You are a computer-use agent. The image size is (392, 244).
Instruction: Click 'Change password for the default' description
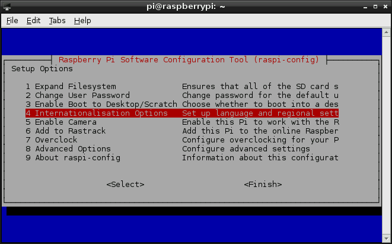click(x=260, y=96)
